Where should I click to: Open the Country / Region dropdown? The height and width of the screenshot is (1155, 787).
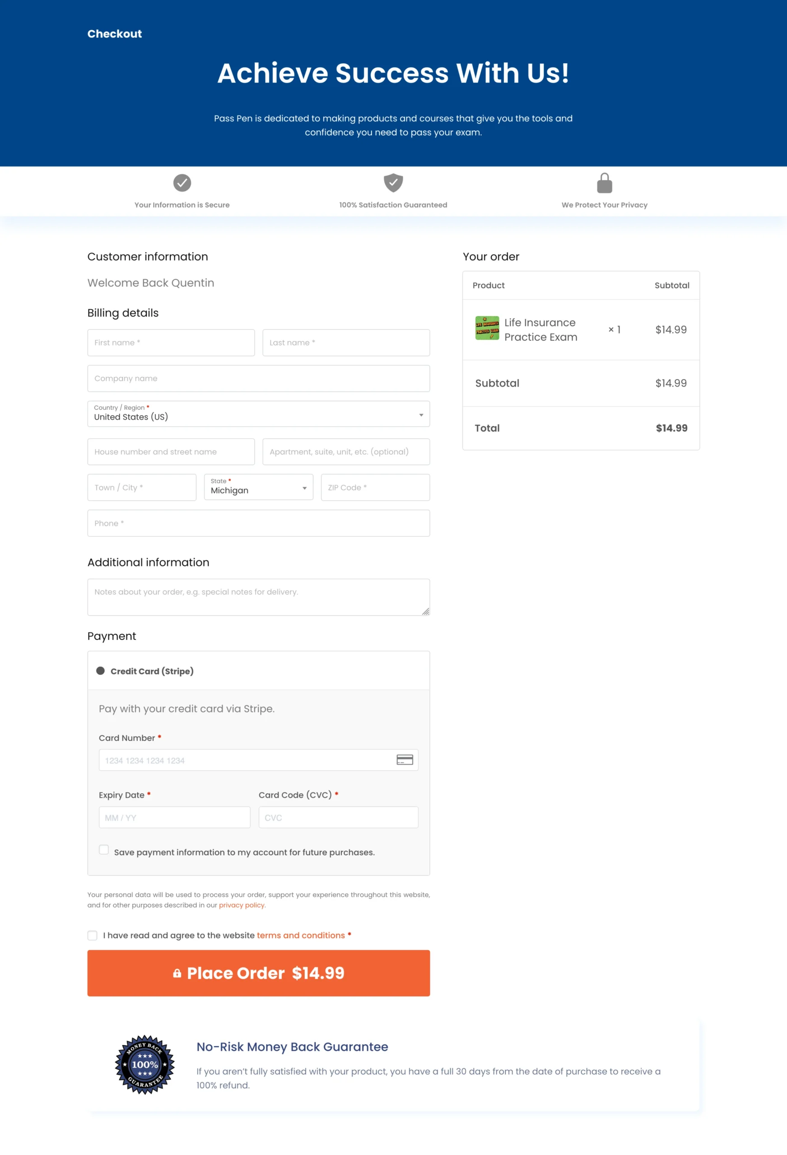[x=258, y=414]
